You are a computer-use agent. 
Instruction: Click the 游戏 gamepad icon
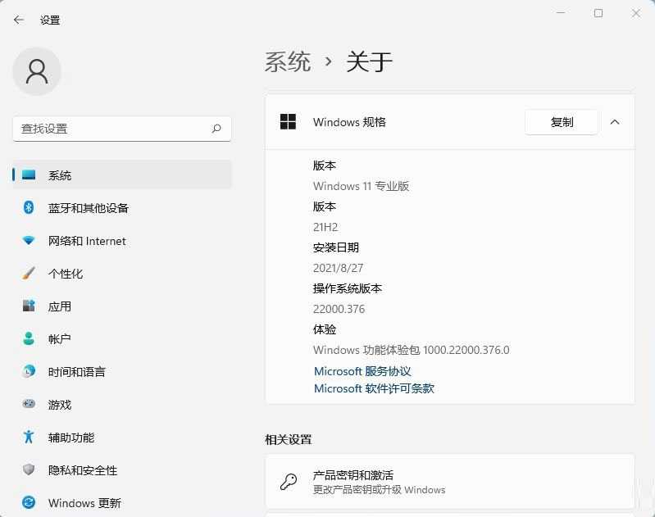[29, 405]
